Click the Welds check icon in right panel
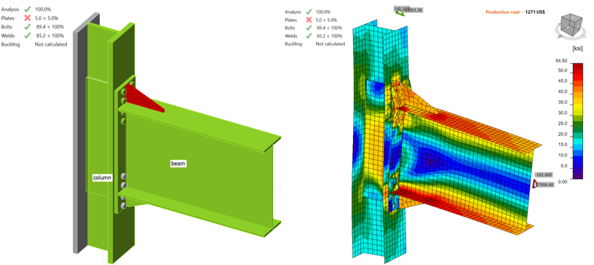This screenshot has width=594, height=265. click(x=309, y=36)
